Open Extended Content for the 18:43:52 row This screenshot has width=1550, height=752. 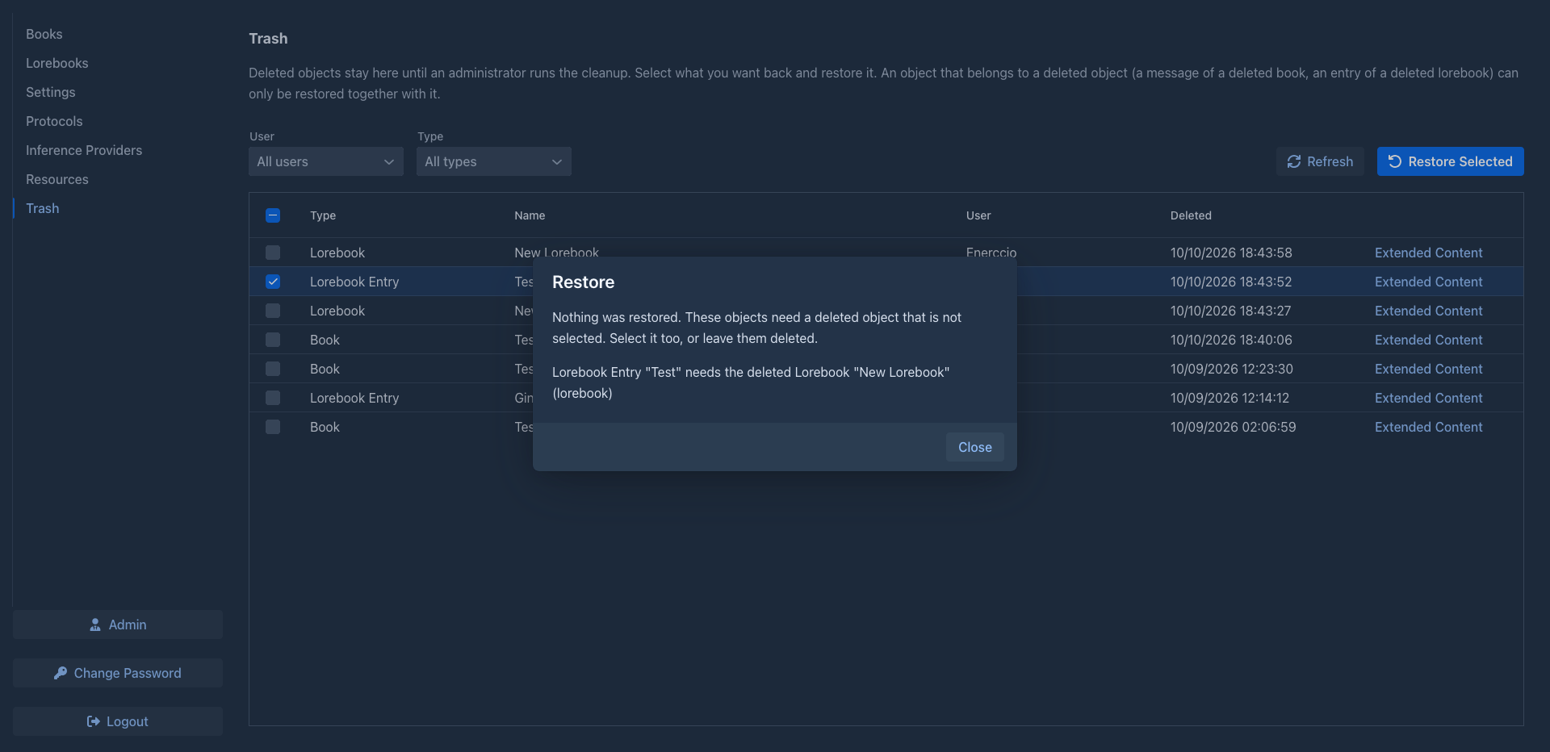click(x=1428, y=282)
